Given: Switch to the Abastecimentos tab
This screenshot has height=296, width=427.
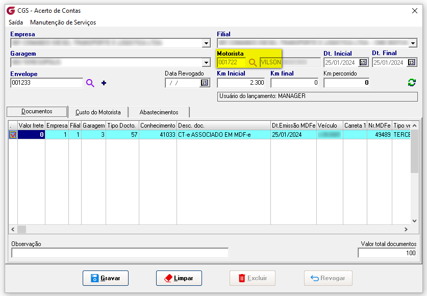Looking at the screenshot, I should pos(159,112).
